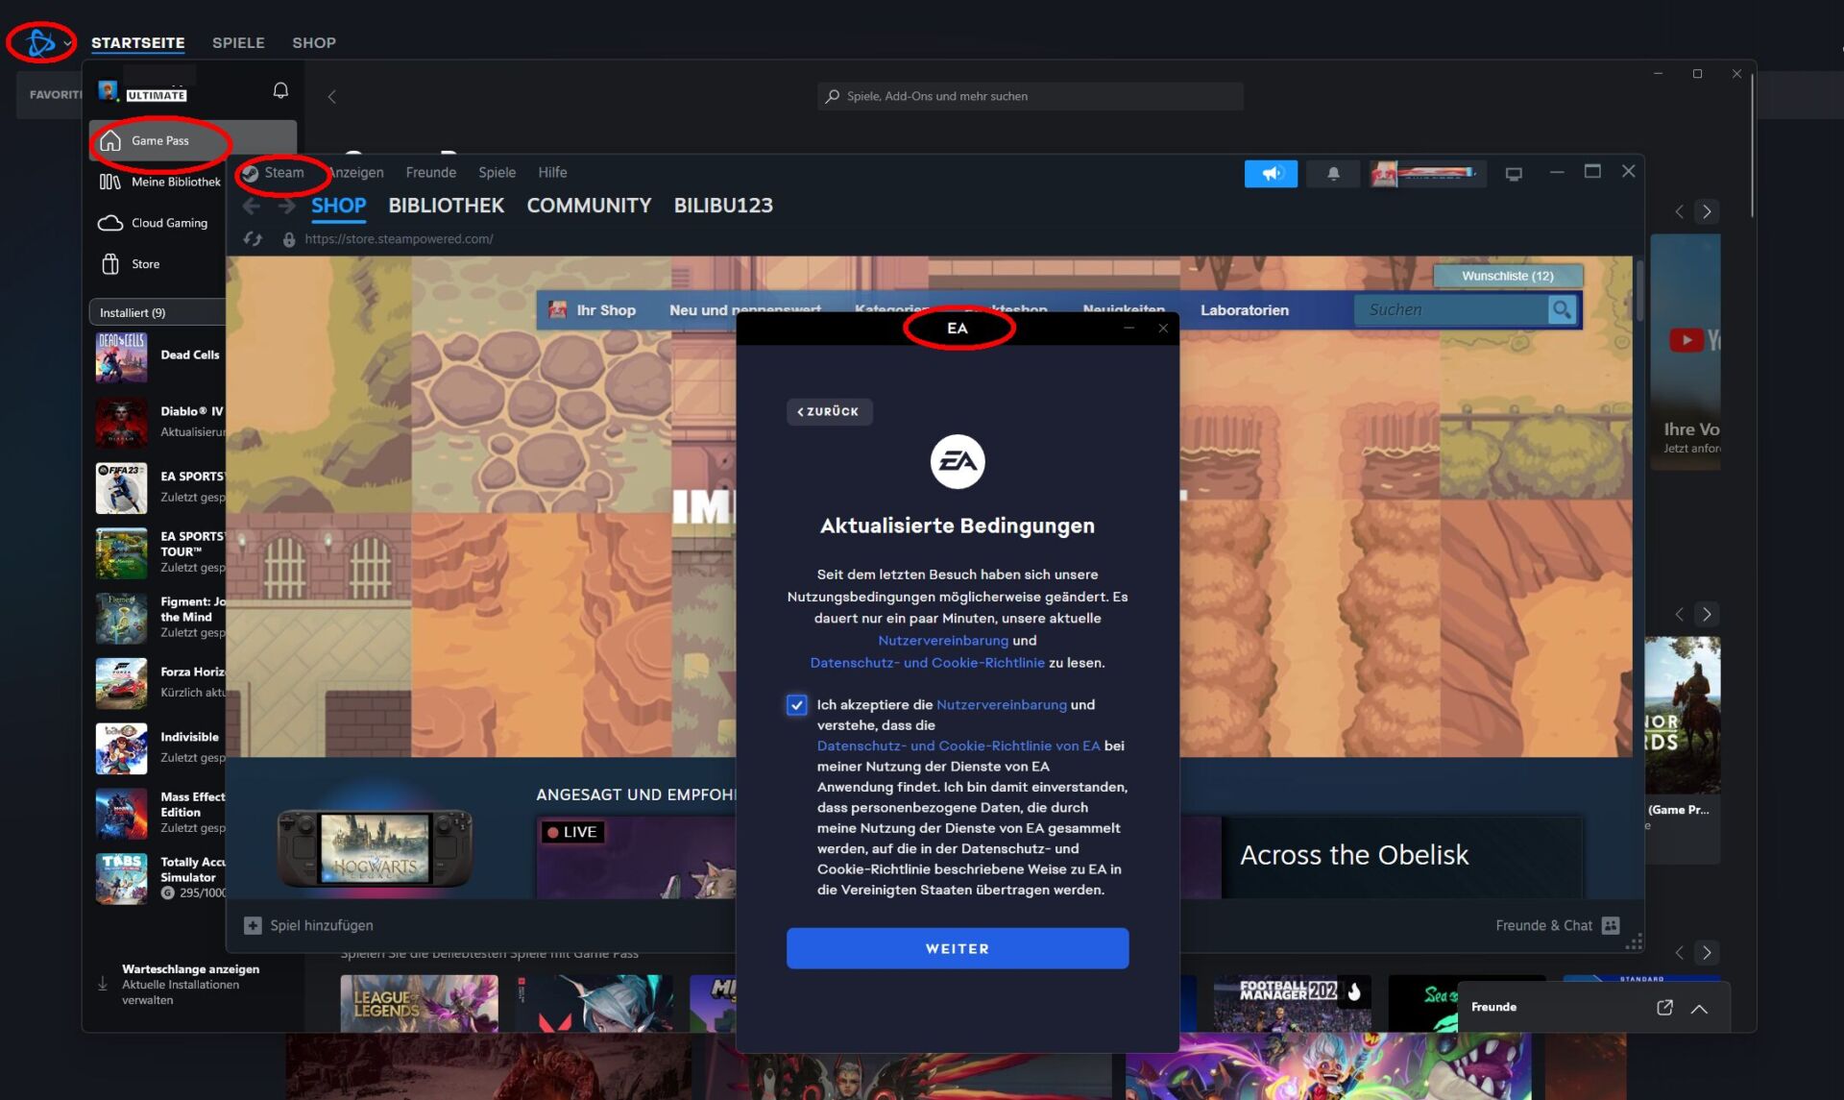Click the Xbox app back arrow

click(331, 96)
